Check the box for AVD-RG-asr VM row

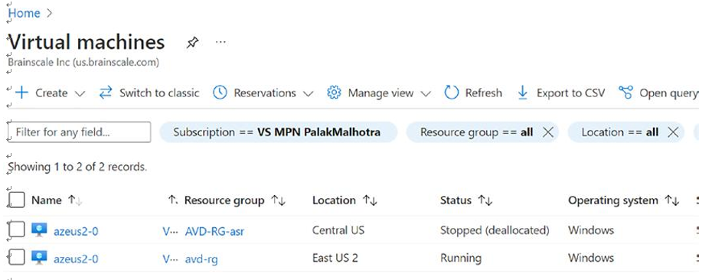(17, 230)
